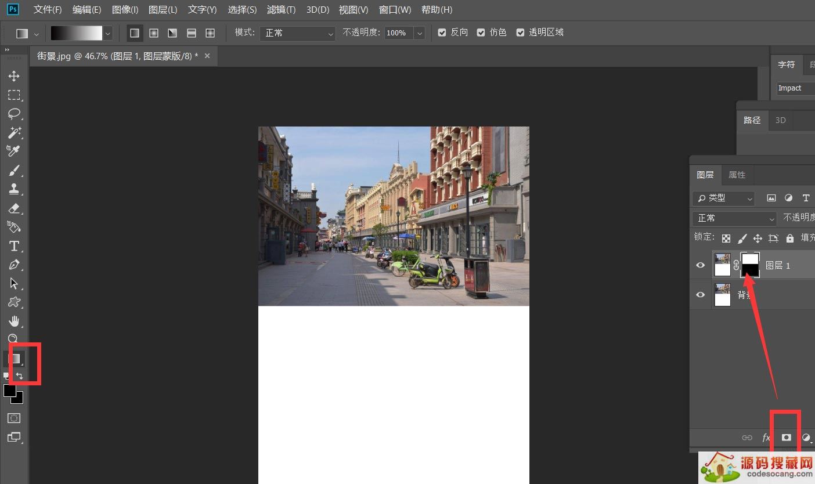Select the radial gradient style
This screenshot has height=484, width=815.
154,33
